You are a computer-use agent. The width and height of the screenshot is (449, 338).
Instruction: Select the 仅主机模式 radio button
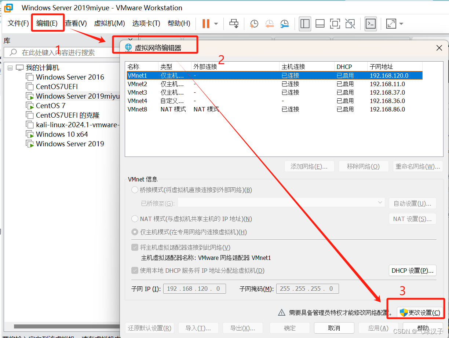click(135, 232)
